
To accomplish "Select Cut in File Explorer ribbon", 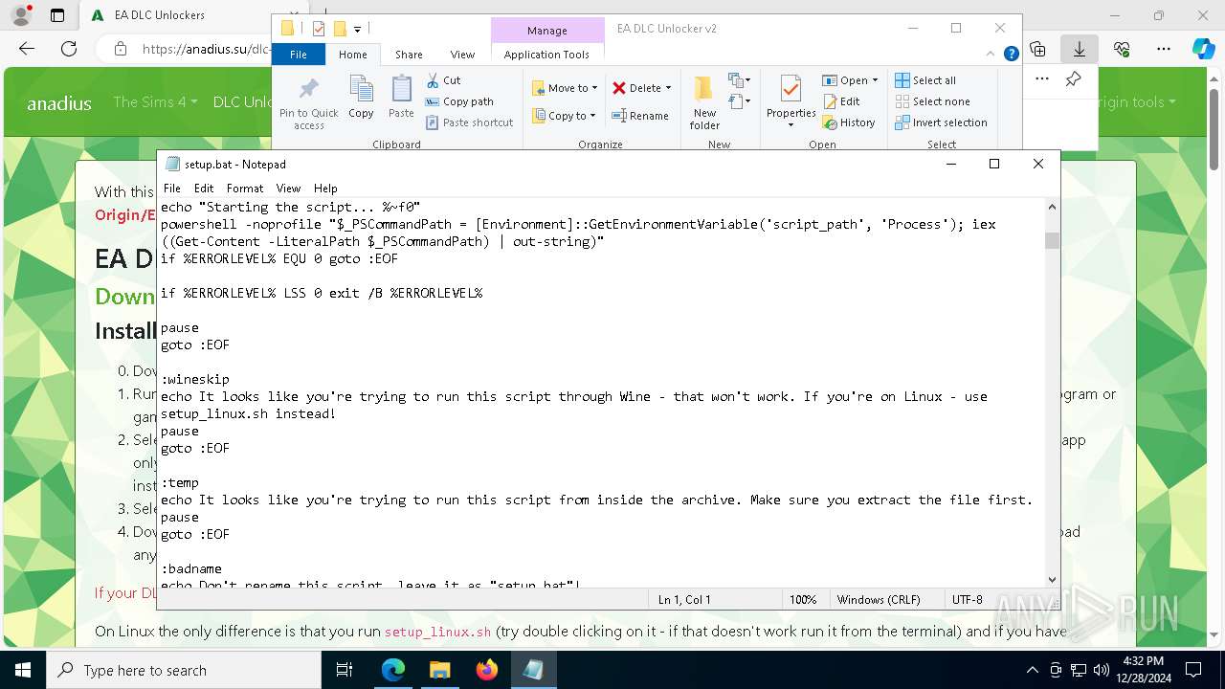I will [443, 80].
